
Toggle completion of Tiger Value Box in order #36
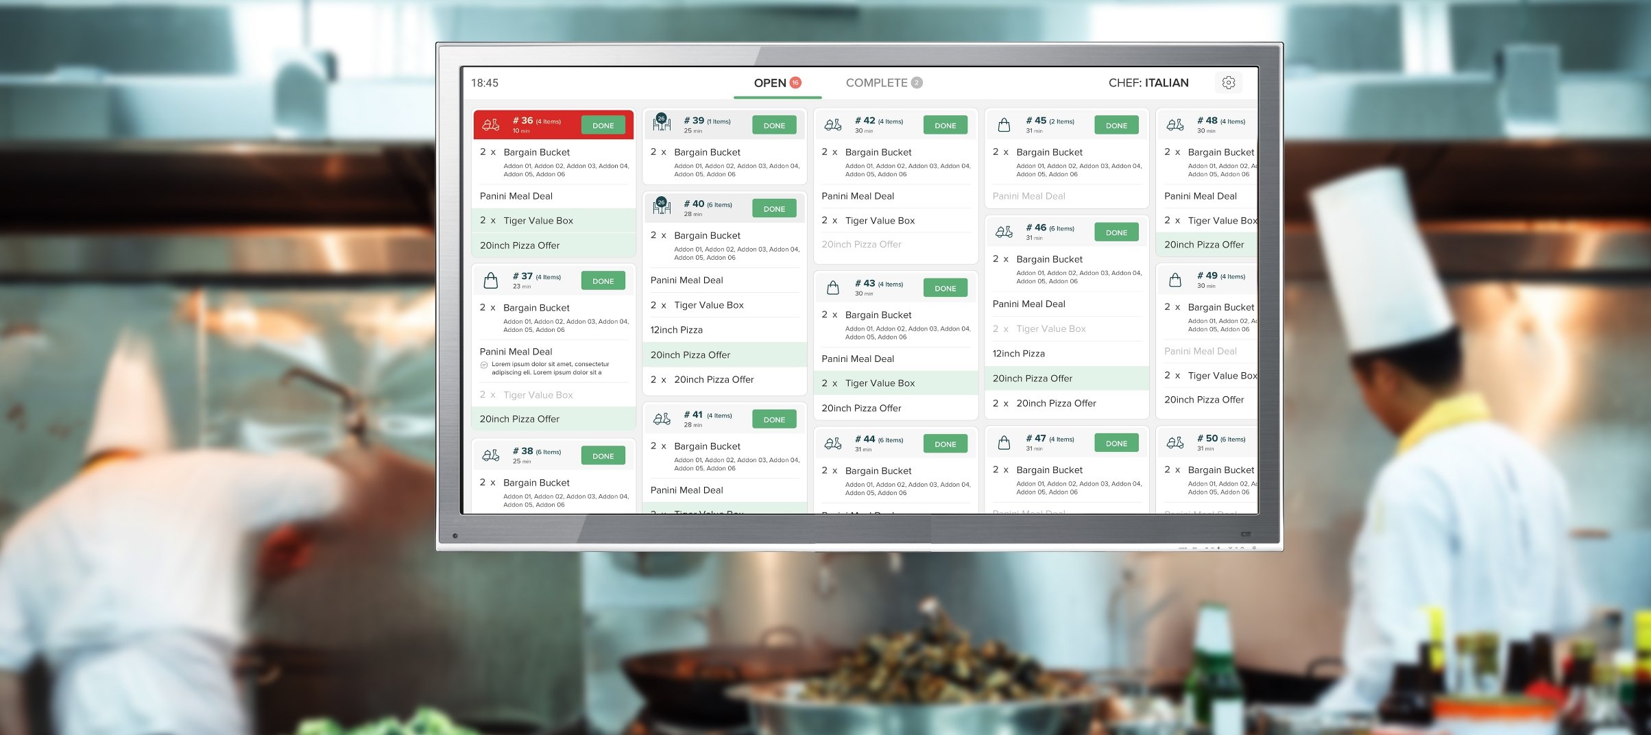(x=553, y=220)
